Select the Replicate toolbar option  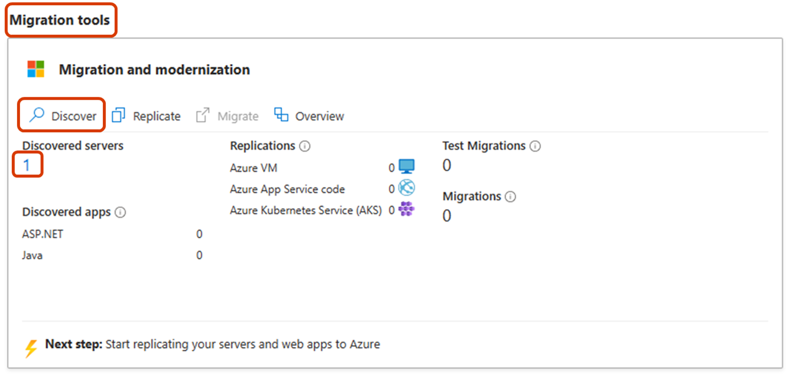point(156,116)
